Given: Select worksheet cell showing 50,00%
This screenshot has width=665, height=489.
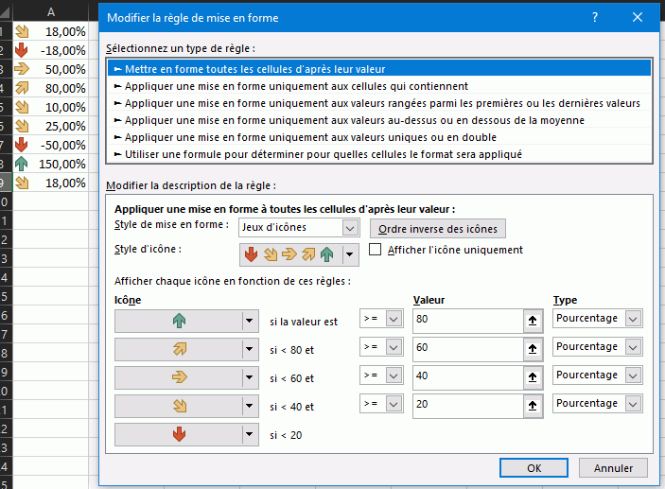Looking at the screenshot, I should pyautogui.click(x=50, y=69).
